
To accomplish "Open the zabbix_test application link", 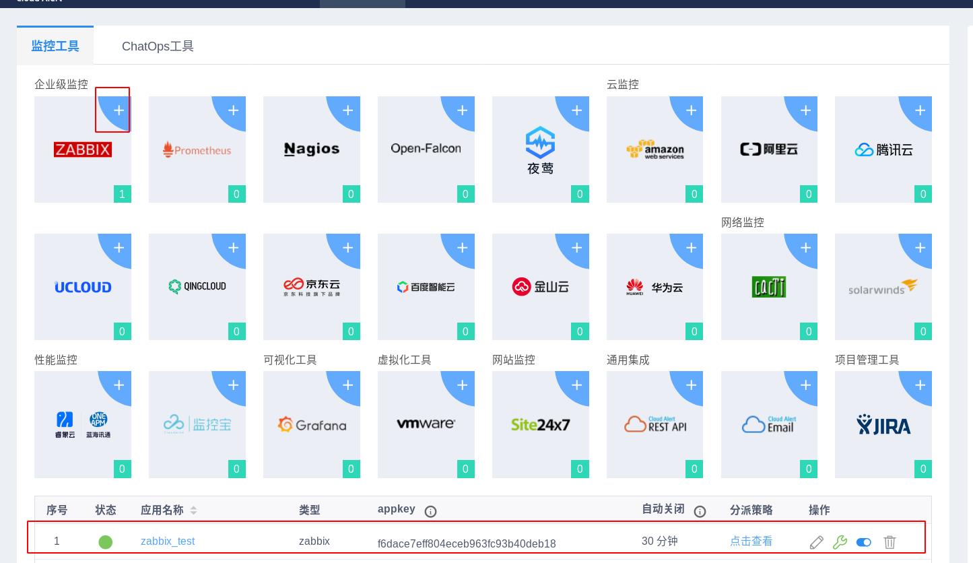I will pos(168,541).
